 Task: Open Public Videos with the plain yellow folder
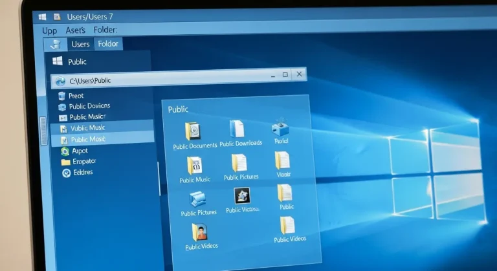[287, 225]
